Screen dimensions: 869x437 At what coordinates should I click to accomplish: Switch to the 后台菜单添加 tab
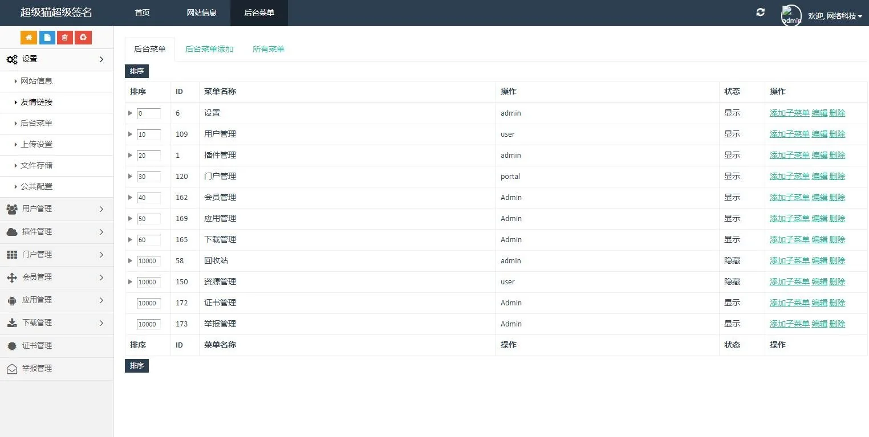click(x=209, y=50)
